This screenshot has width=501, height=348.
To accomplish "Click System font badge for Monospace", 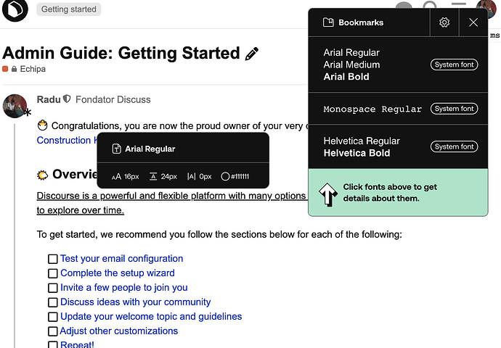I will coord(454,109).
